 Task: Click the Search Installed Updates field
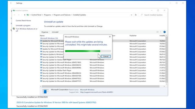point(153,15)
